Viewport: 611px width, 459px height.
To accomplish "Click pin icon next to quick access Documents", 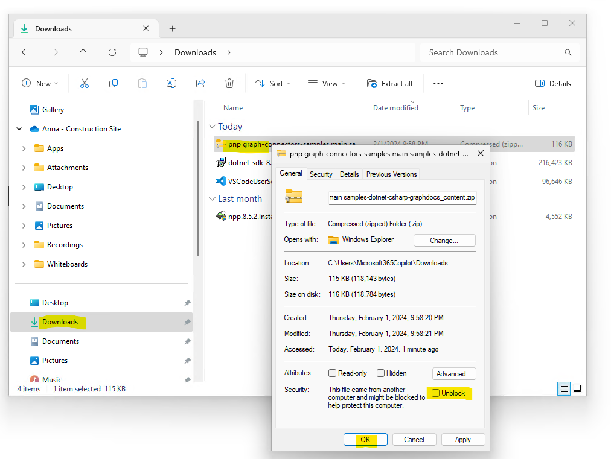I will (x=187, y=341).
